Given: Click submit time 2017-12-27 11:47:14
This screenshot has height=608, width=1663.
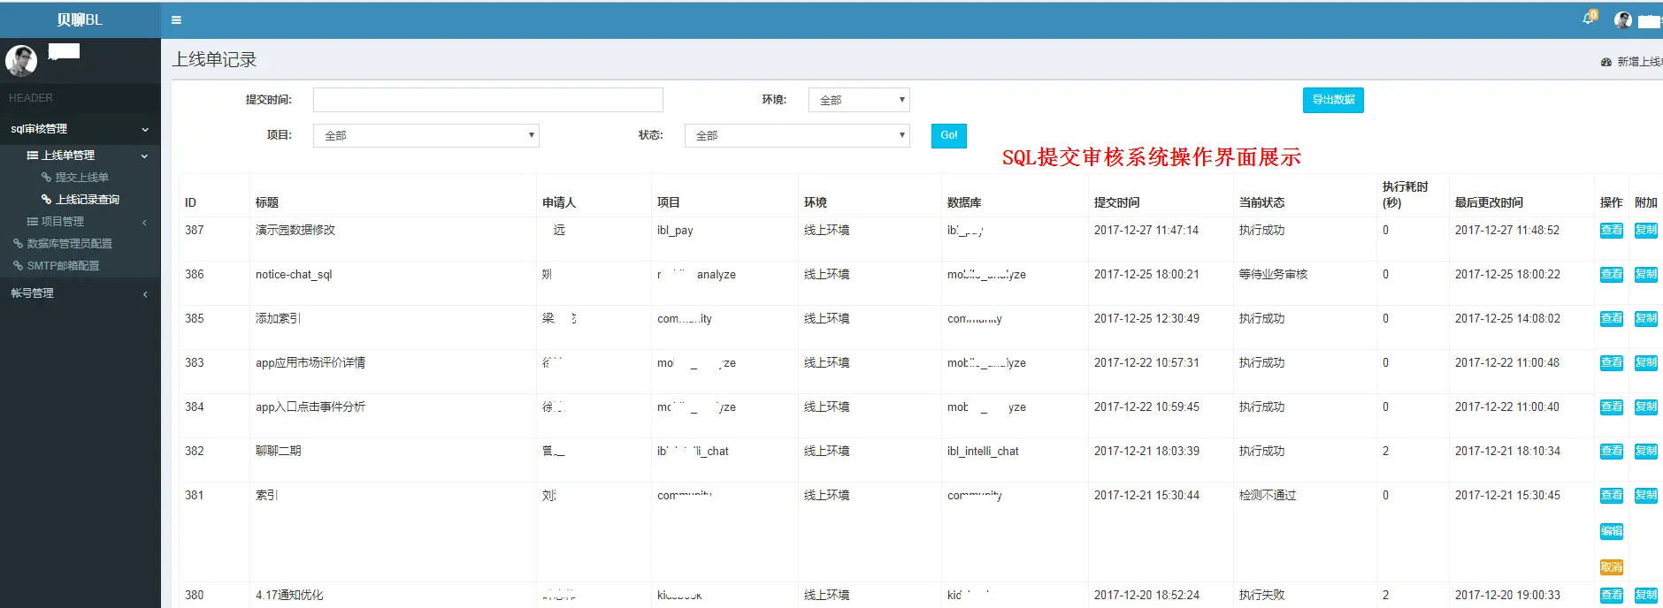Looking at the screenshot, I should tap(1146, 230).
